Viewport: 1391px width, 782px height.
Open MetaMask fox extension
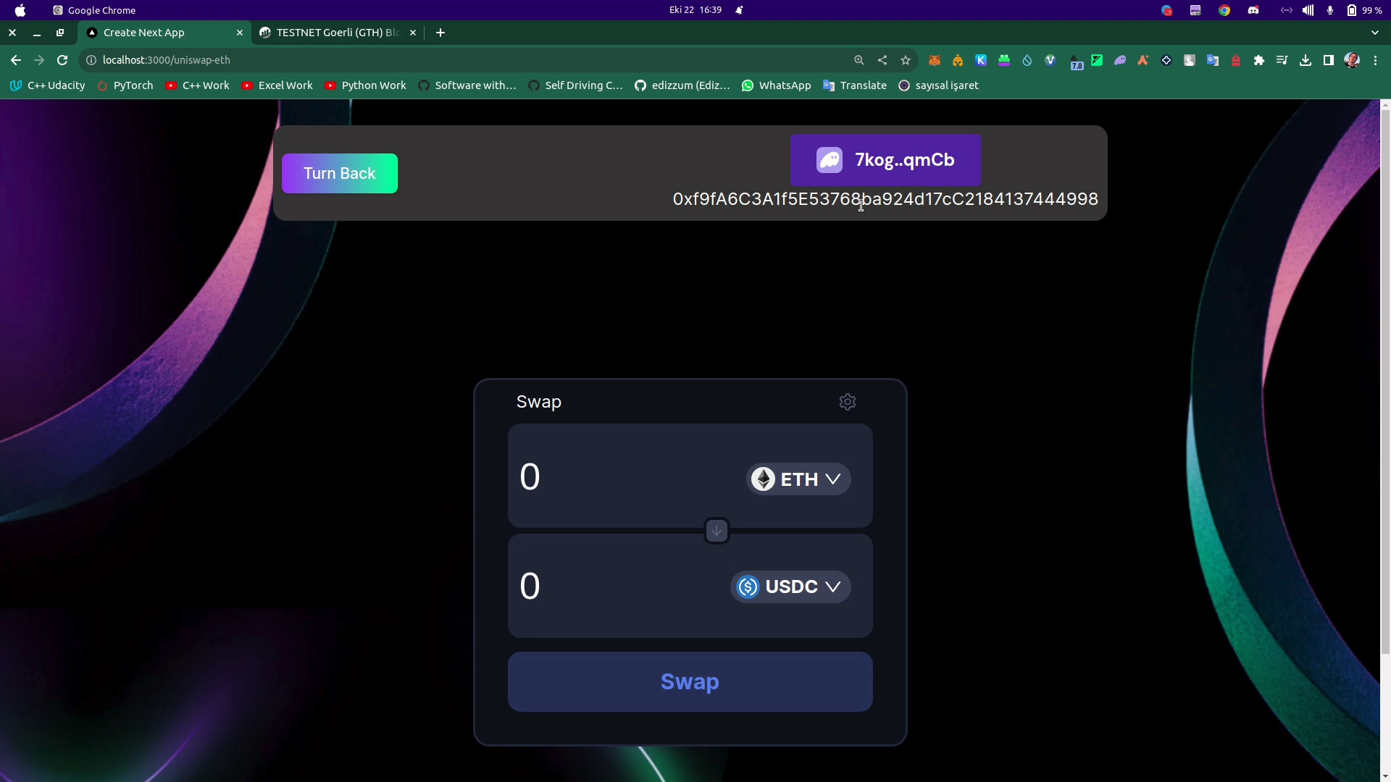tap(935, 61)
